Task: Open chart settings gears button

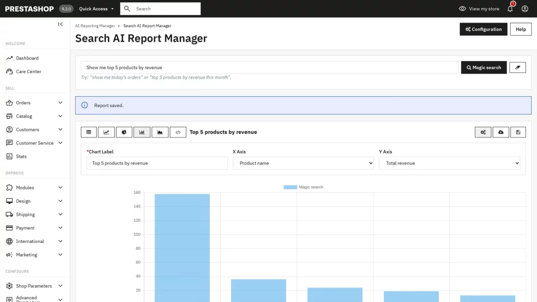Action: 483,132
